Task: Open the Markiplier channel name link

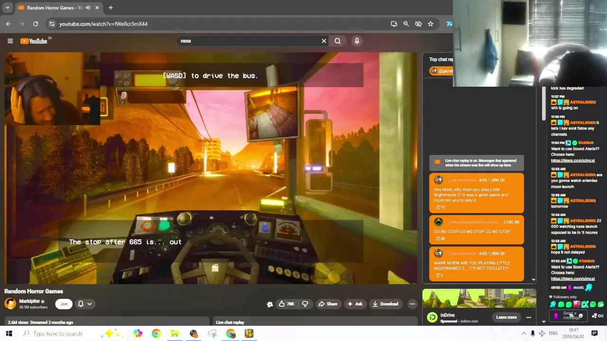Action: [x=29, y=301]
